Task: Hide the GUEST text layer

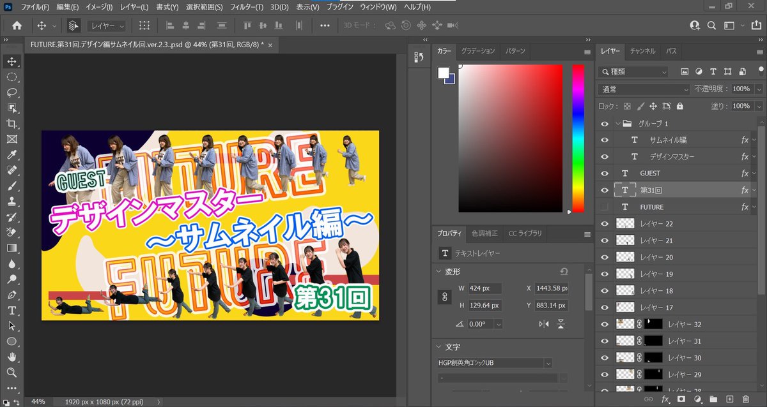Action: tap(604, 173)
